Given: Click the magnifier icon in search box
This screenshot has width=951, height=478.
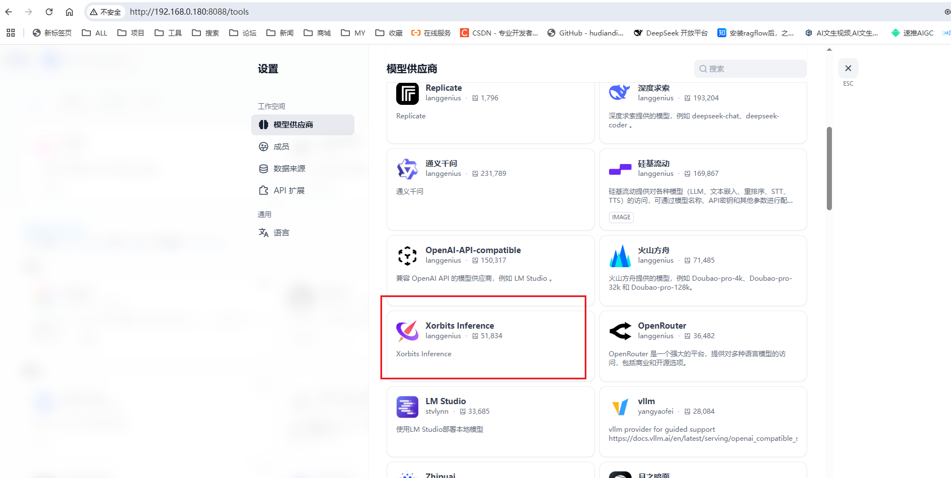Looking at the screenshot, I should [x=703, y=69].
